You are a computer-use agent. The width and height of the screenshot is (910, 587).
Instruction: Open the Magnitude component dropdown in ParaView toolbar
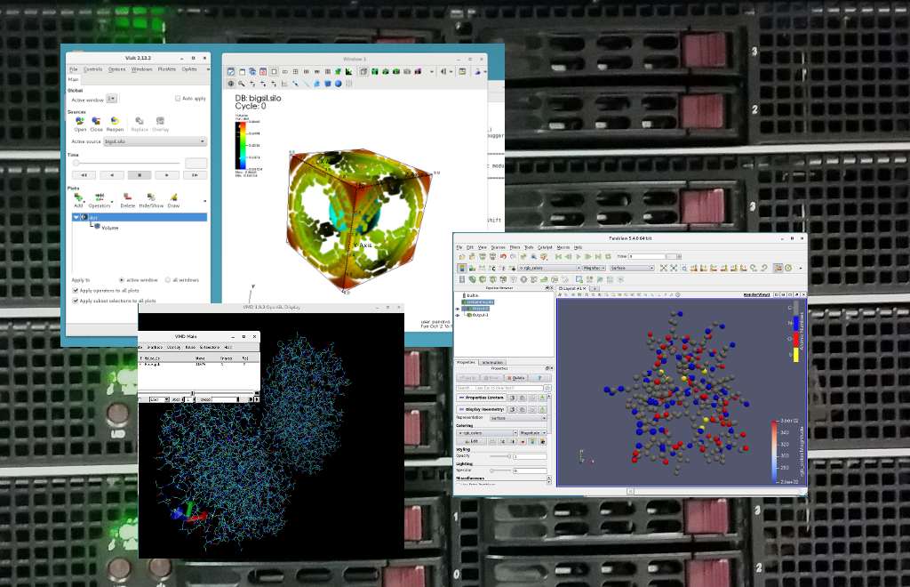(595, 269)
